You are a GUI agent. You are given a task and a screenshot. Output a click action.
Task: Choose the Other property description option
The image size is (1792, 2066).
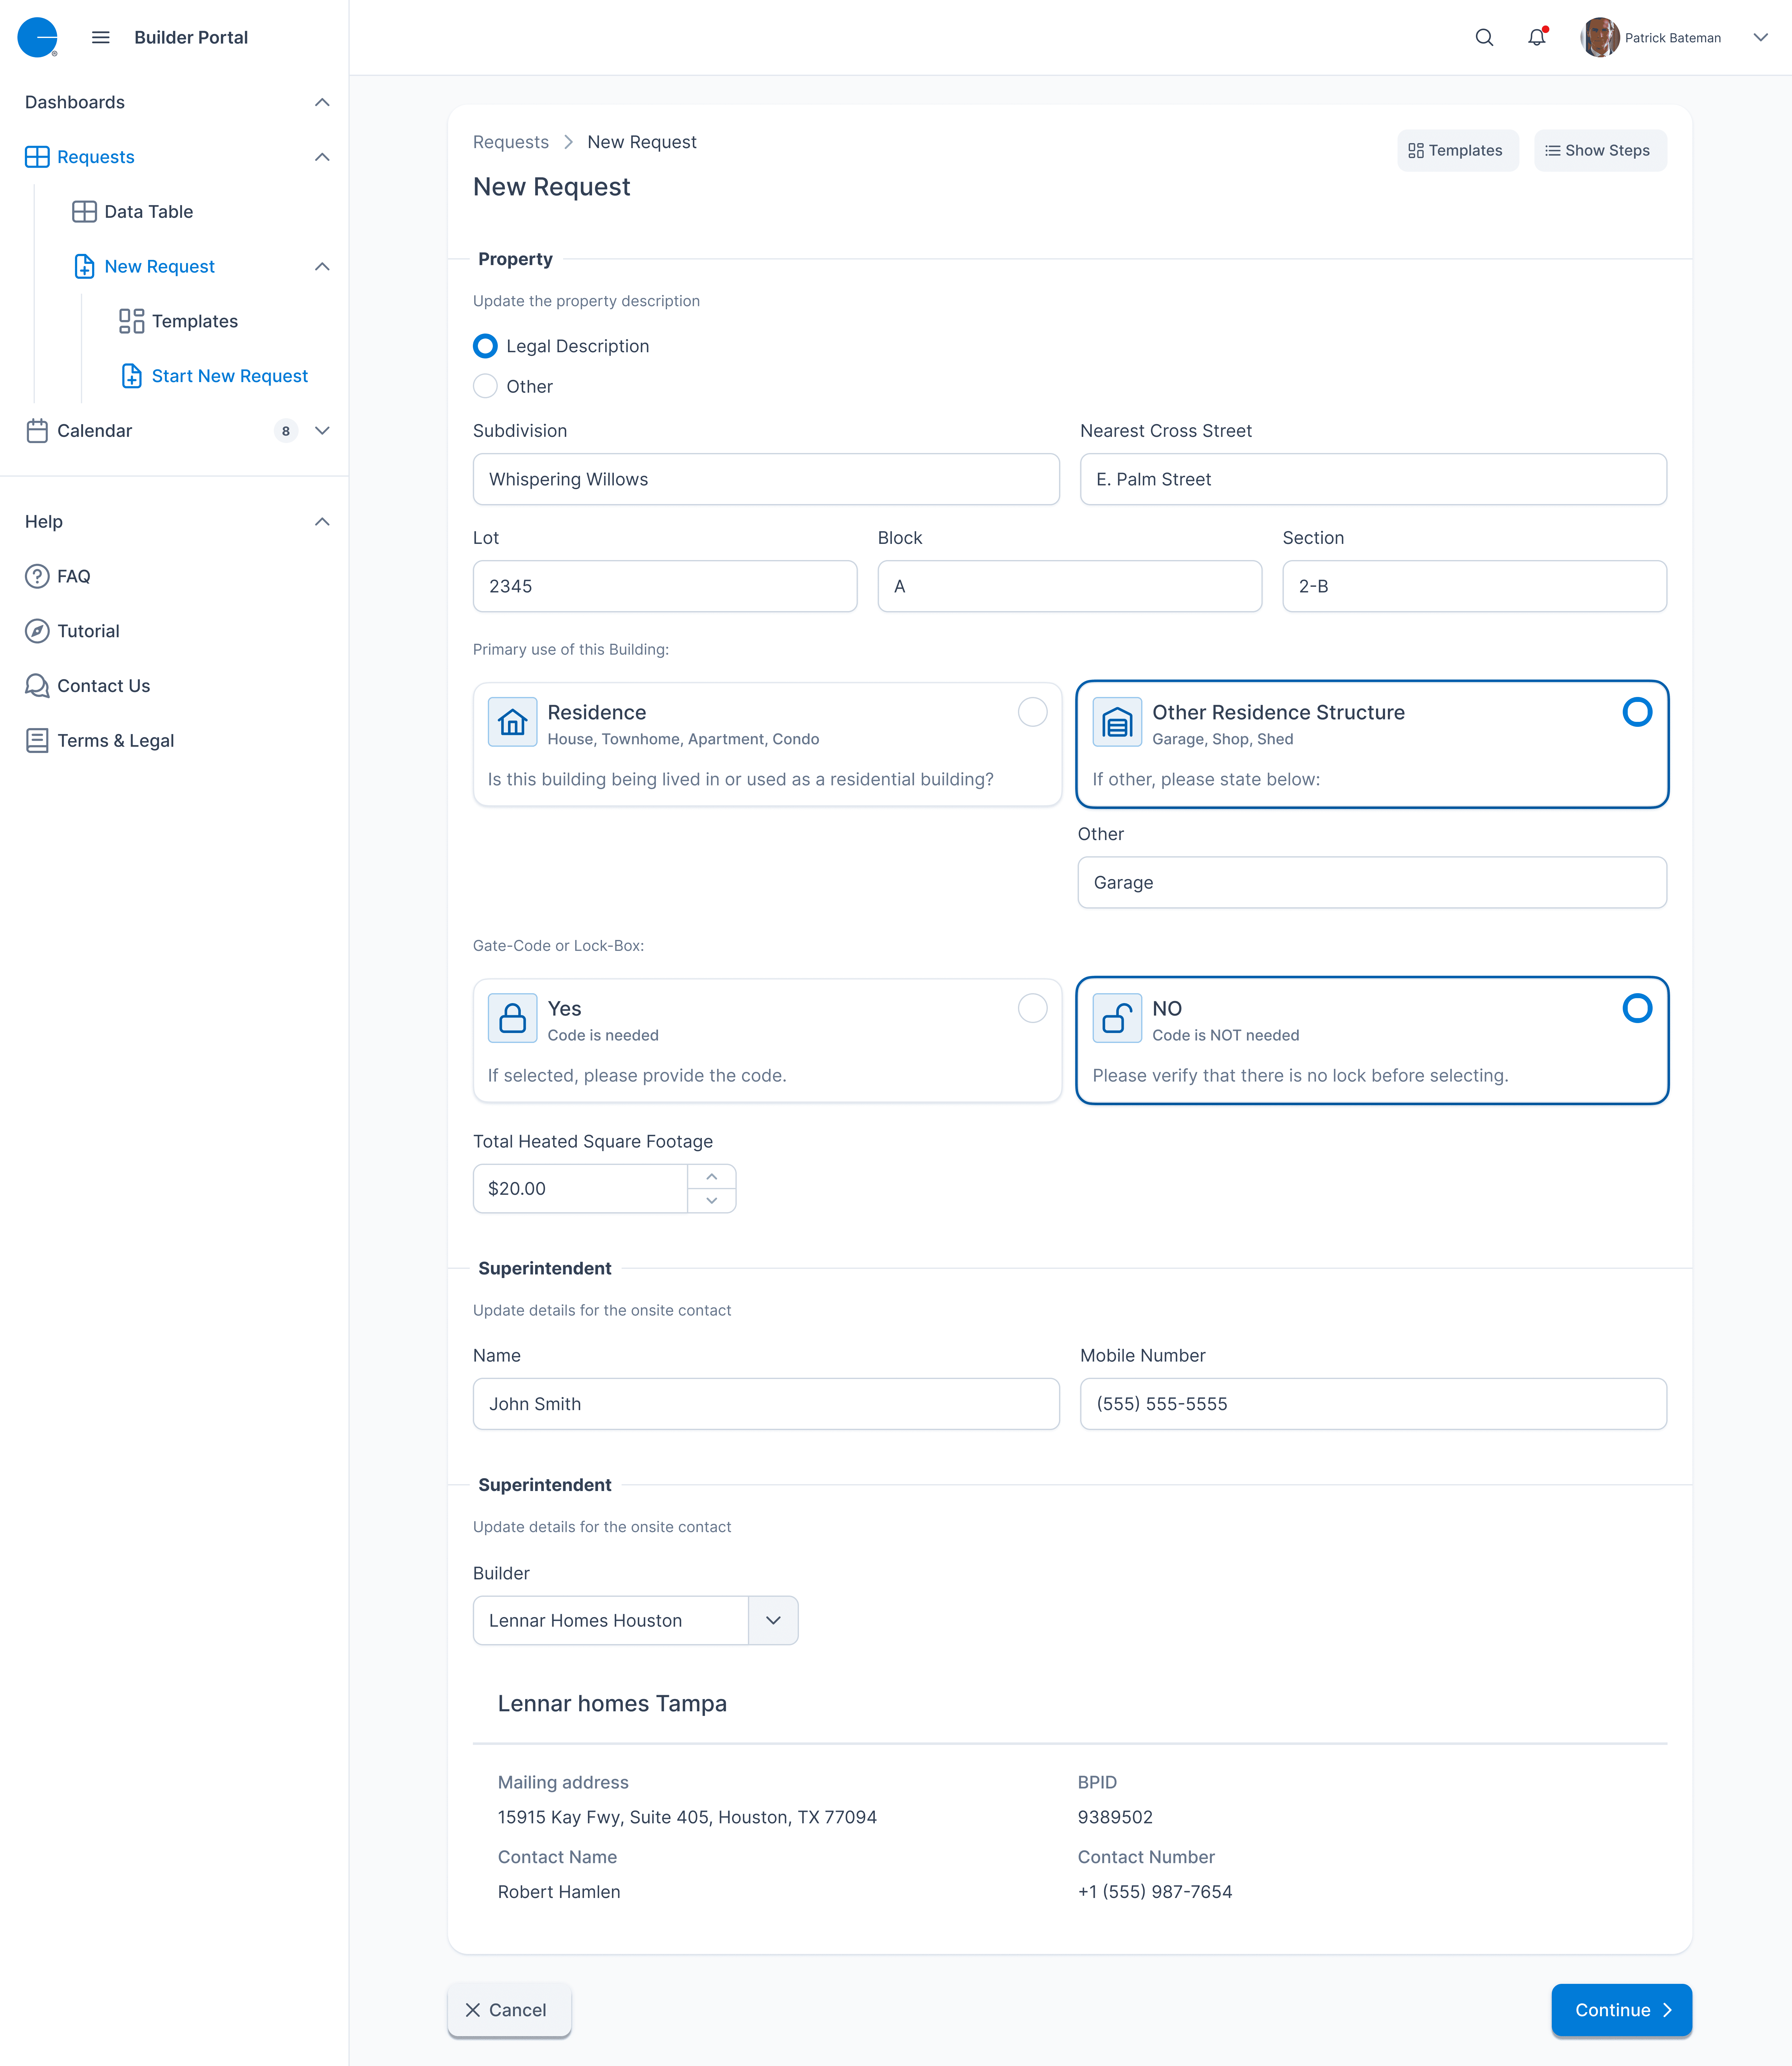pos(485,386)
